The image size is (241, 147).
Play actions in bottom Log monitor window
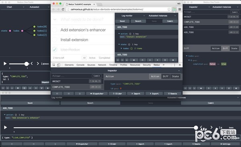point(5,127)
